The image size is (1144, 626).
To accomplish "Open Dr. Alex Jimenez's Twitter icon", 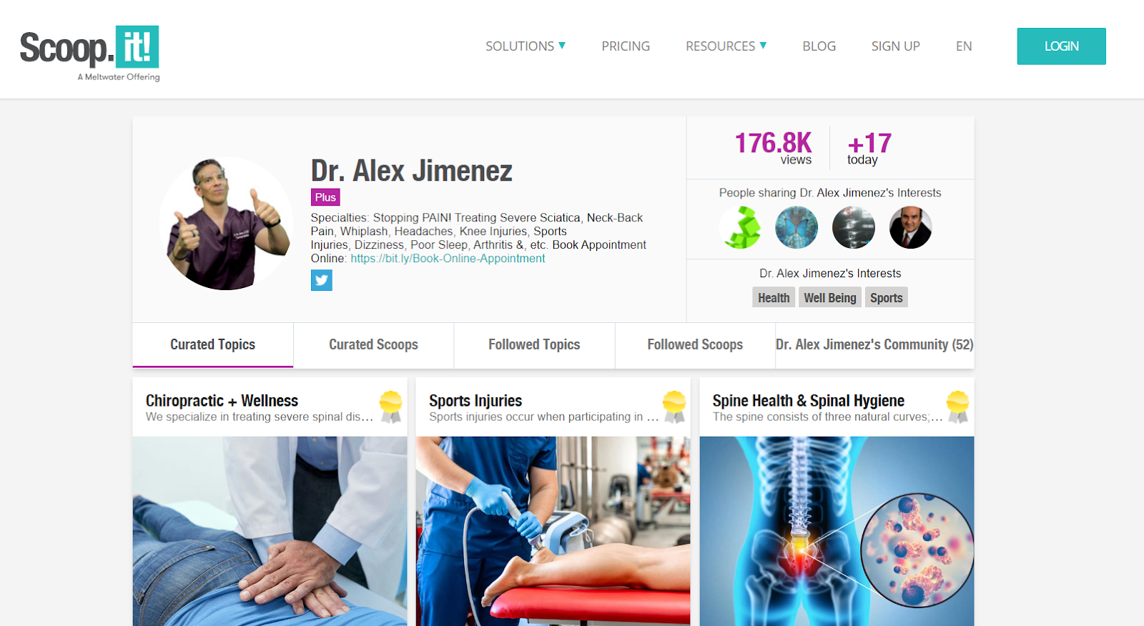I will tap(322, 280).
